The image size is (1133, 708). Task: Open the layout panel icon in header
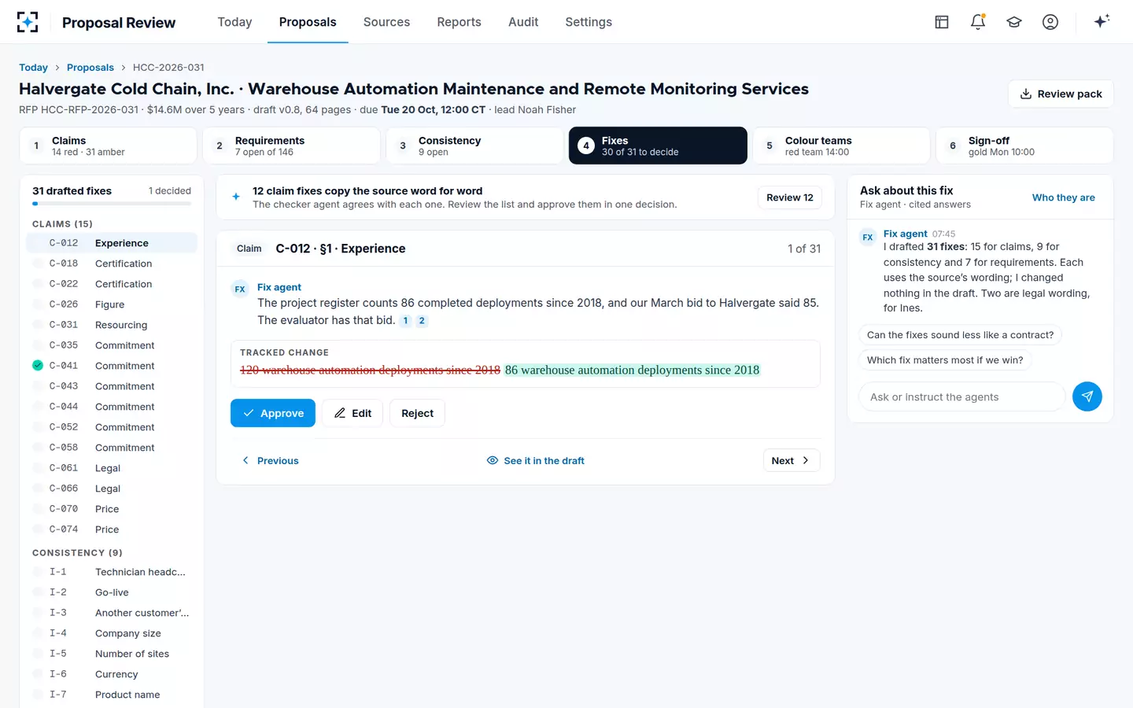click(x=942, y=22)
